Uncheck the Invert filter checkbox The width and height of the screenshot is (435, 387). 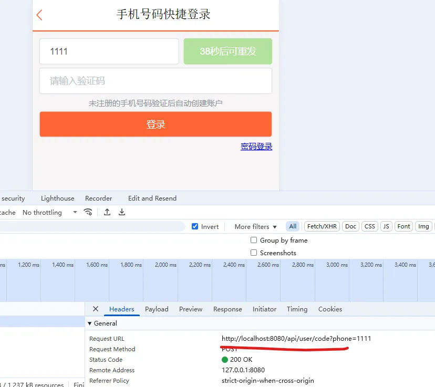pos(195,226)
